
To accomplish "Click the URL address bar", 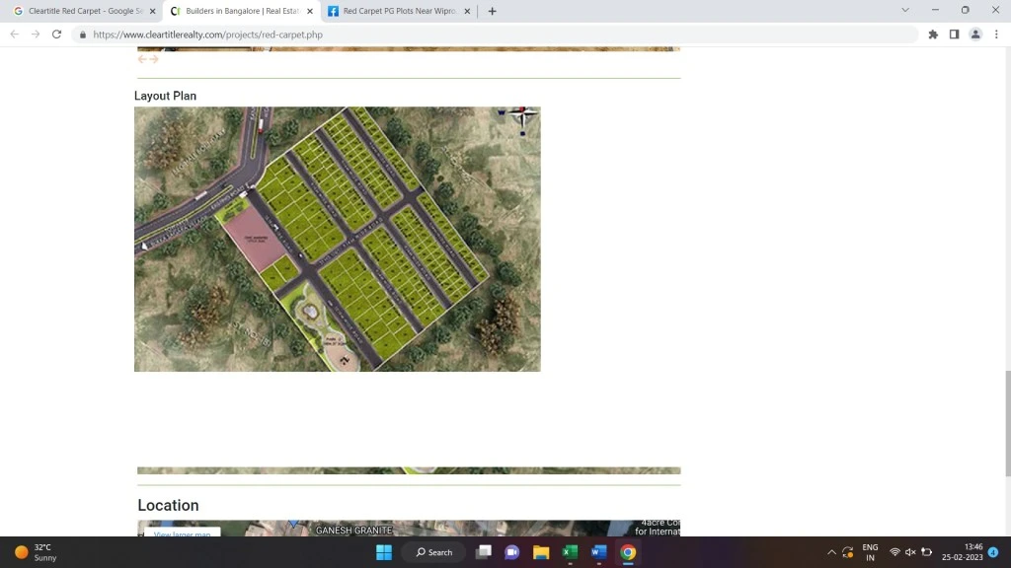I will point(497,35).
